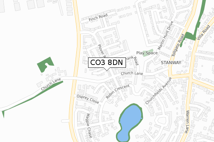Select the Robin Crescent street label
The height and width of the screenshot is (142, 214).
click(118, 92)
